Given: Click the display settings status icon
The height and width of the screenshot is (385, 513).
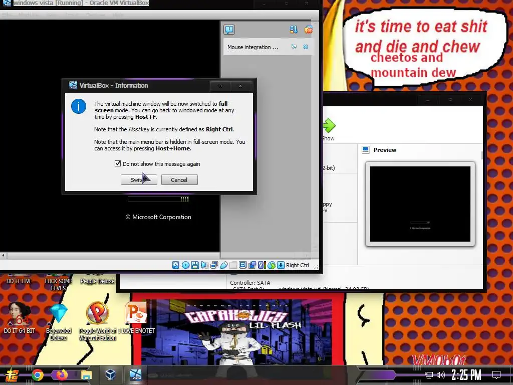Looking at the screenshot, I should 243,265.
